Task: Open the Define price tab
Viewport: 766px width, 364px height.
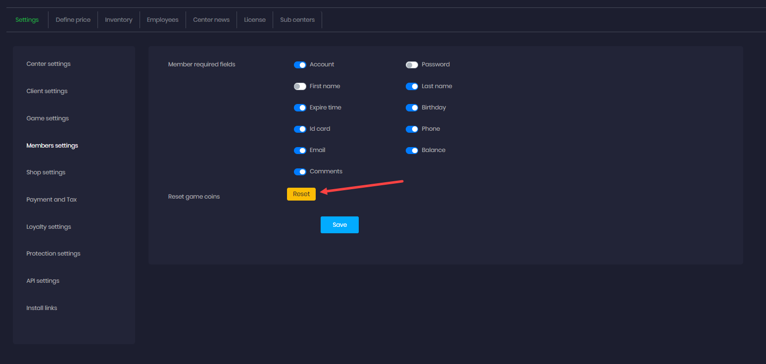Action: pos(73,20)
